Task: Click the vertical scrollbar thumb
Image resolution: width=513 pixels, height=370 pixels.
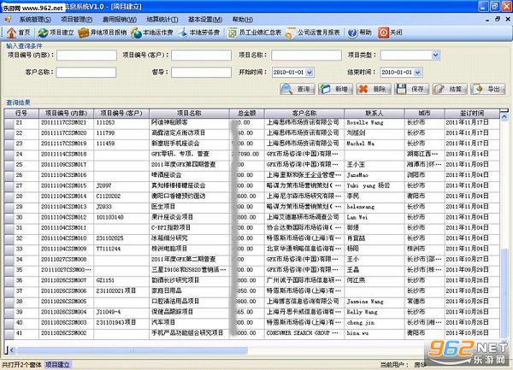Action: 504,292
